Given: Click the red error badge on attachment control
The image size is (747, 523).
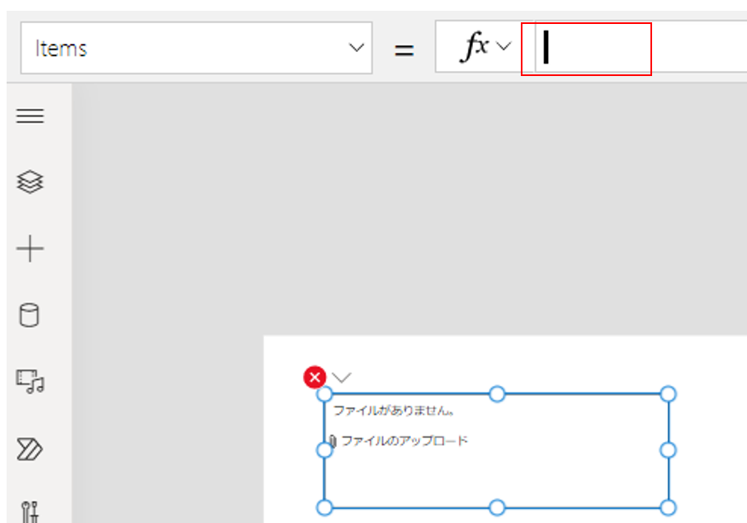Looking at the screenshot, I should pyautogui.click(x=314, y=378).
